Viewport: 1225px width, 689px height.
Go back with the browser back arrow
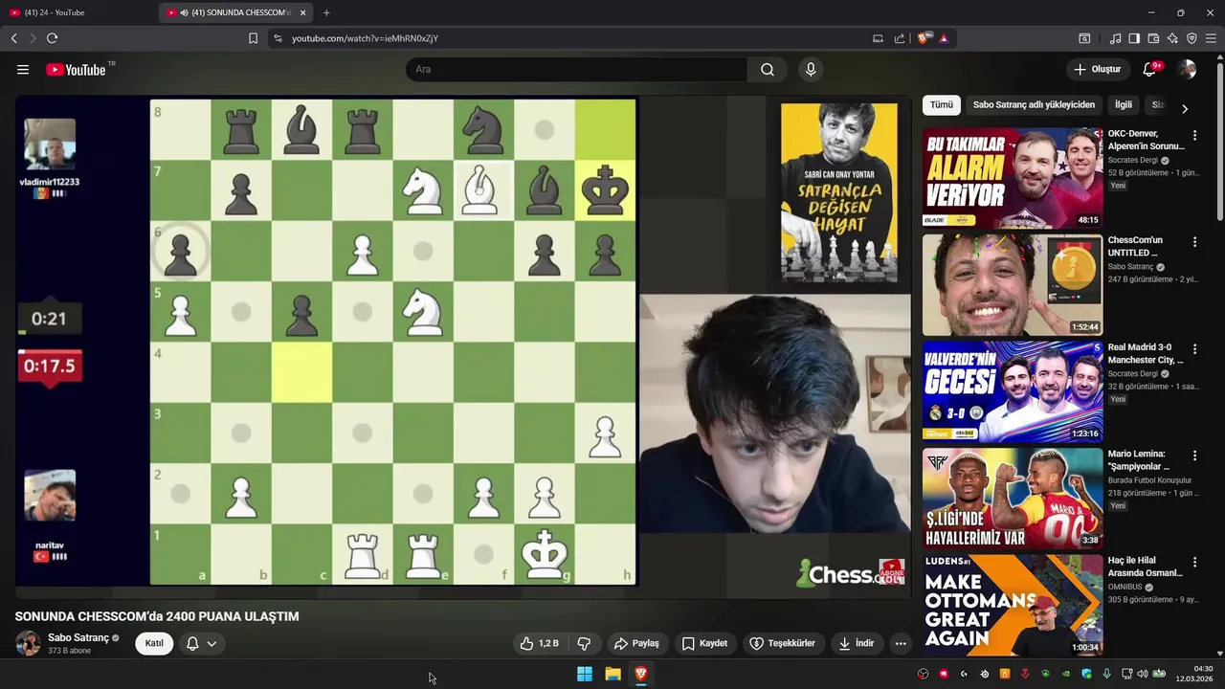pos(13,38)
